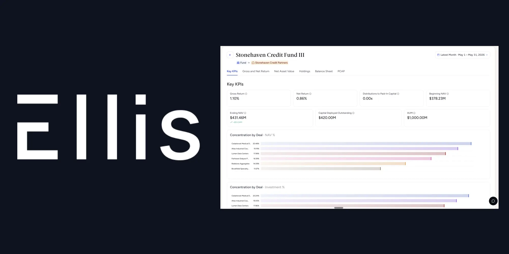Click the Fairhaven Dialysis deal name

tap(240, 159)
